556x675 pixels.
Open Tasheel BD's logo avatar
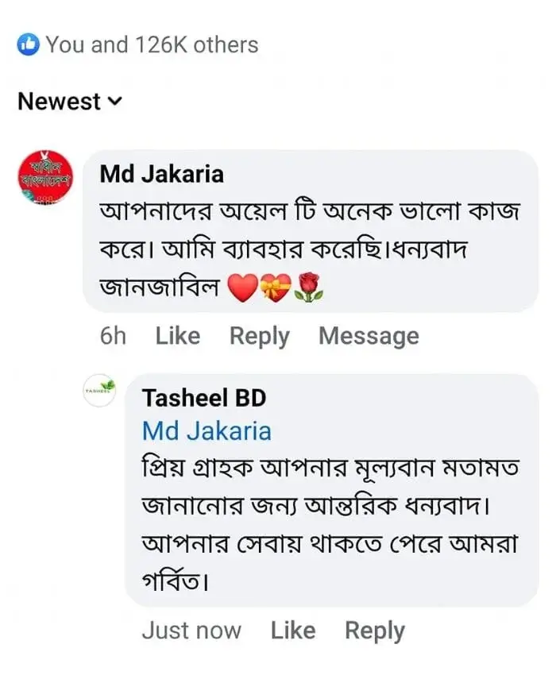pyautogui.click(x=100, y=391)
